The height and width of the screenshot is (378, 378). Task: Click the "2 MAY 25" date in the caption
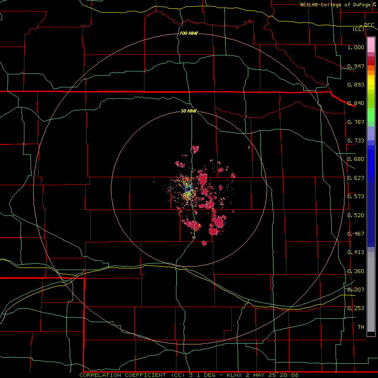[260, 375]
